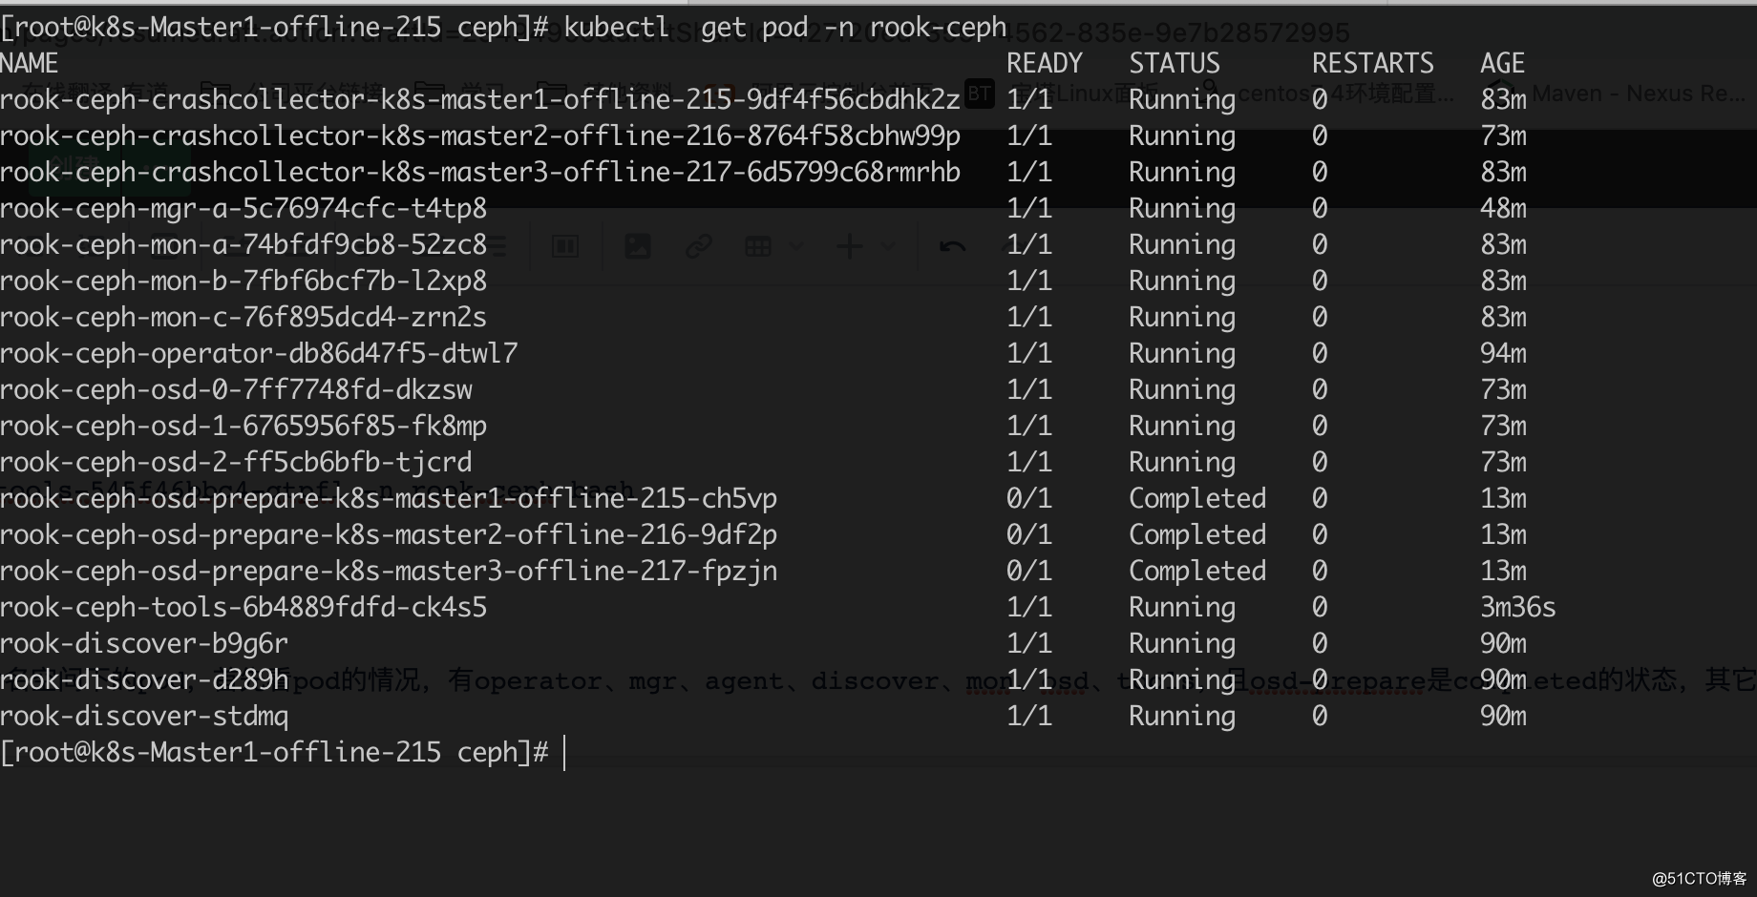Open the centos 环境配置 bookmark tab

(1345, 94)
